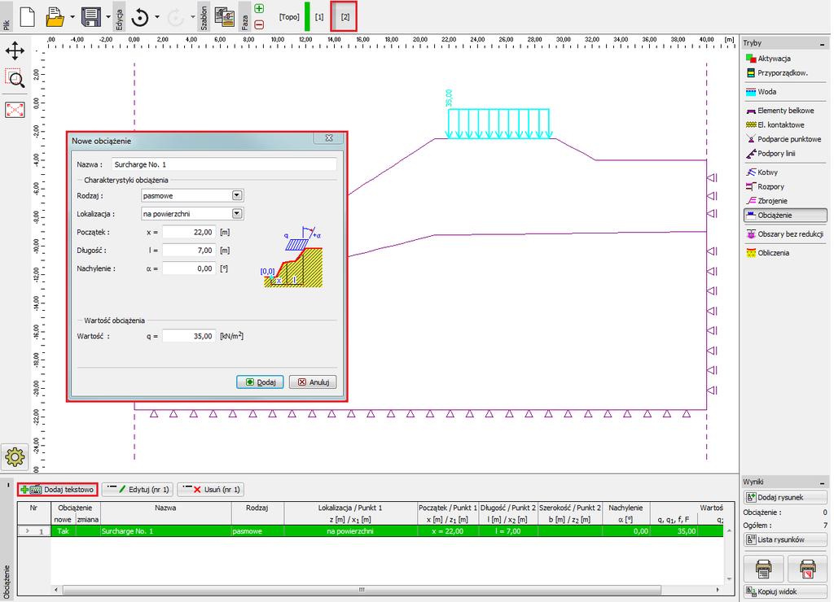
Task: Select the Surcharge No. 1 table row name
Action: [x=165, y=530]
